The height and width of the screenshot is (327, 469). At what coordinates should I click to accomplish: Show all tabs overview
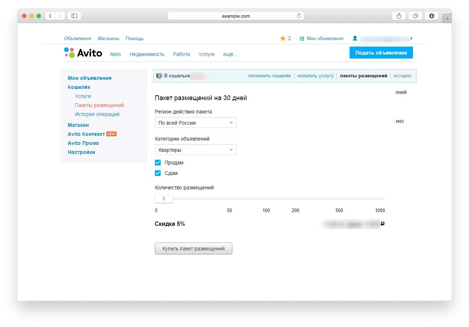415,16
